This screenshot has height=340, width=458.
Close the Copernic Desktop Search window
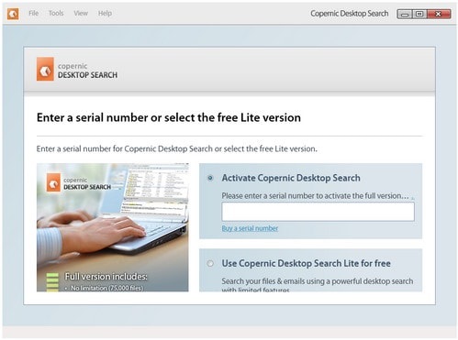pos(439,14)
